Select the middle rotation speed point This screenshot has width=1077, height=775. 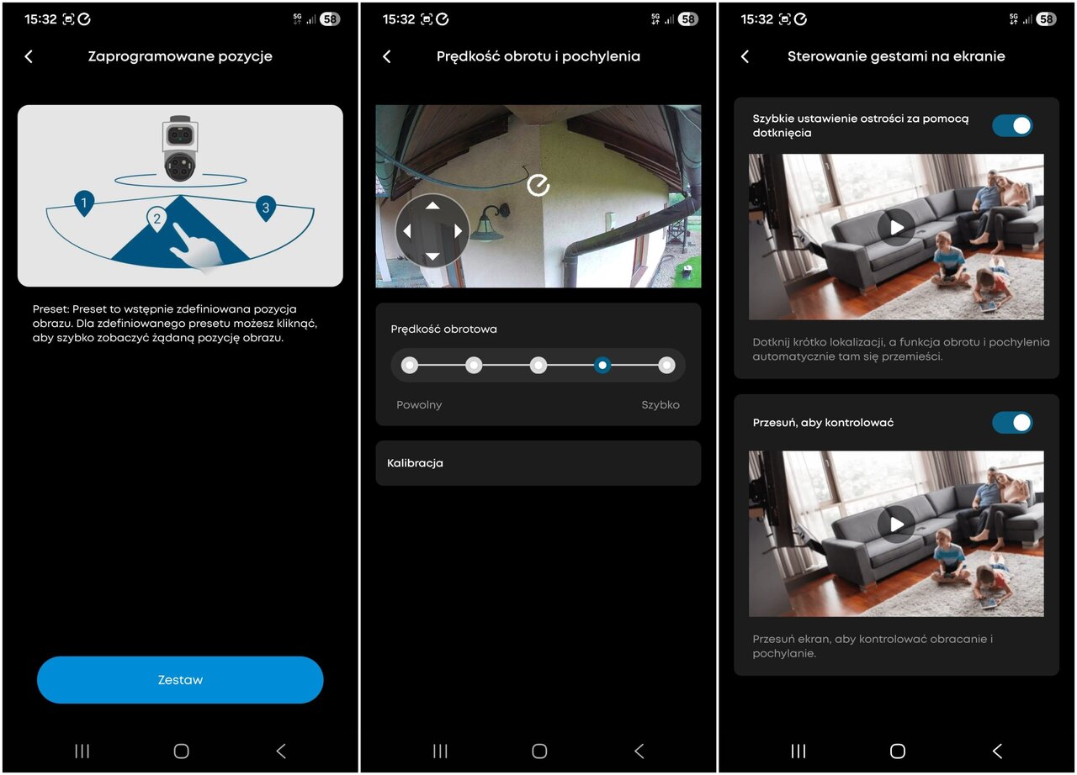tap(538, 366)
